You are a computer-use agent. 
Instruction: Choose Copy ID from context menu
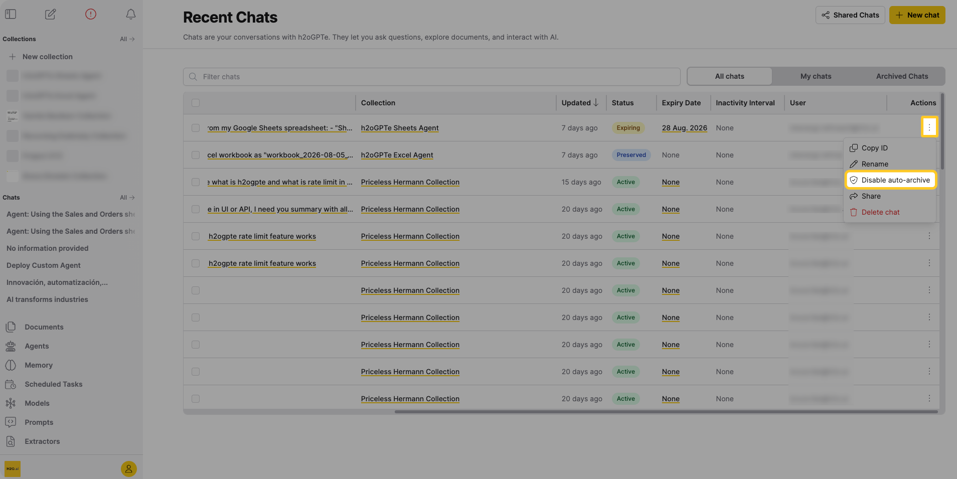pyautogui.click(x=890, y=148)
